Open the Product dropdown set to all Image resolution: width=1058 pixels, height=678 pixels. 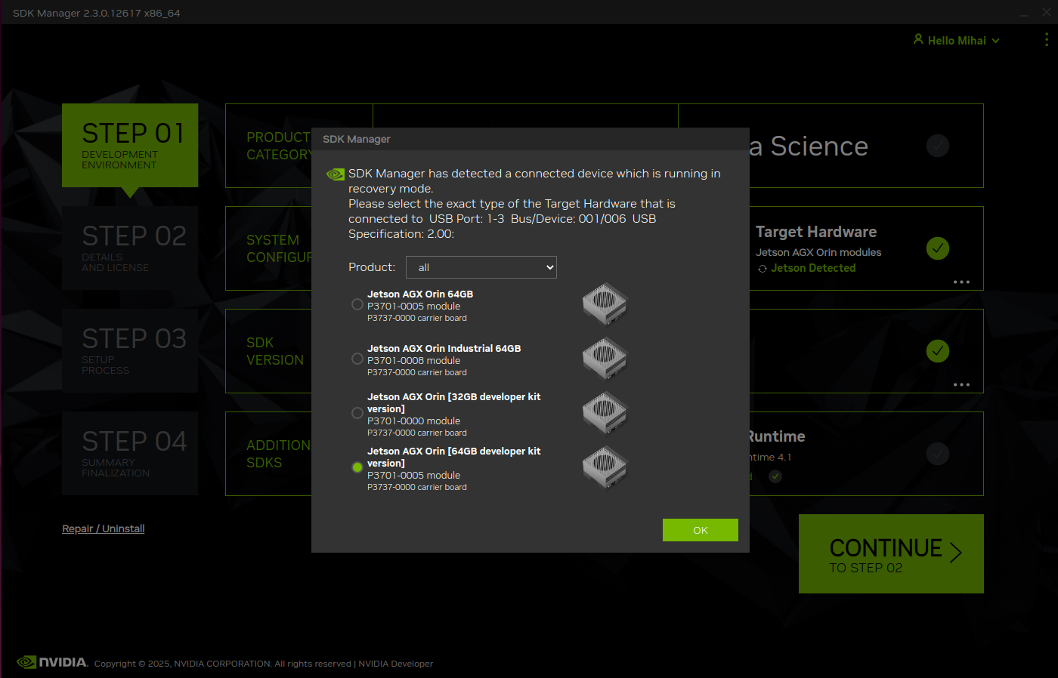tap(481, 267)
